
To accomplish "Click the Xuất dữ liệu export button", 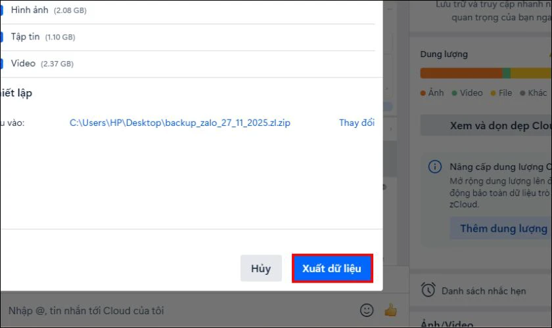I will tap(332, 269).
